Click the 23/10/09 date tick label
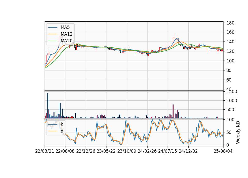 (x=127, y=151)
